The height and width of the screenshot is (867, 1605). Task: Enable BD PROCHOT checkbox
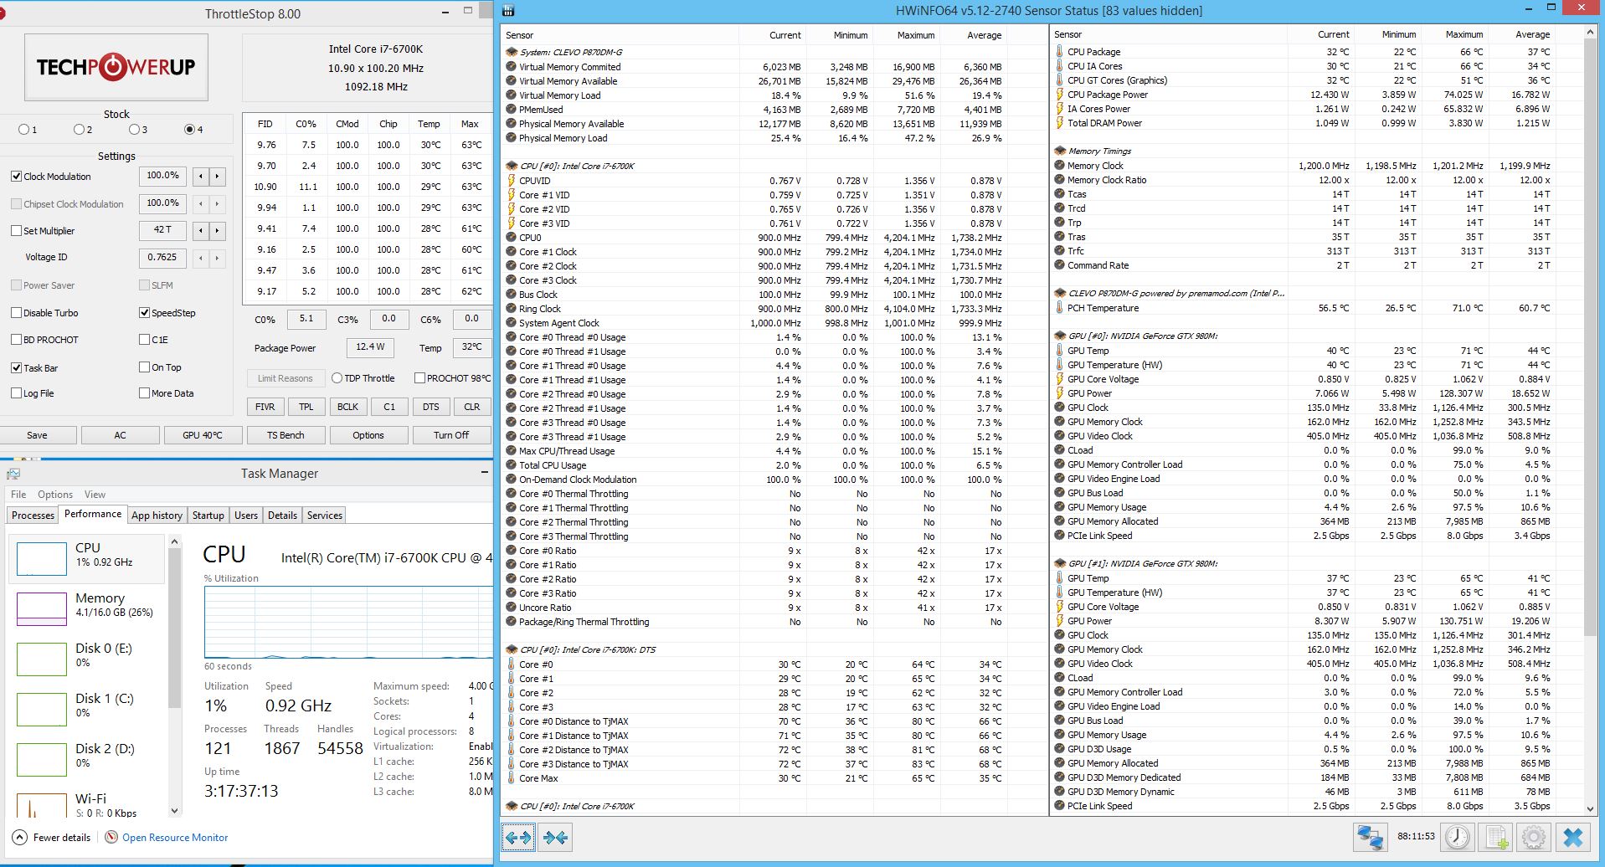pos(16,340)
